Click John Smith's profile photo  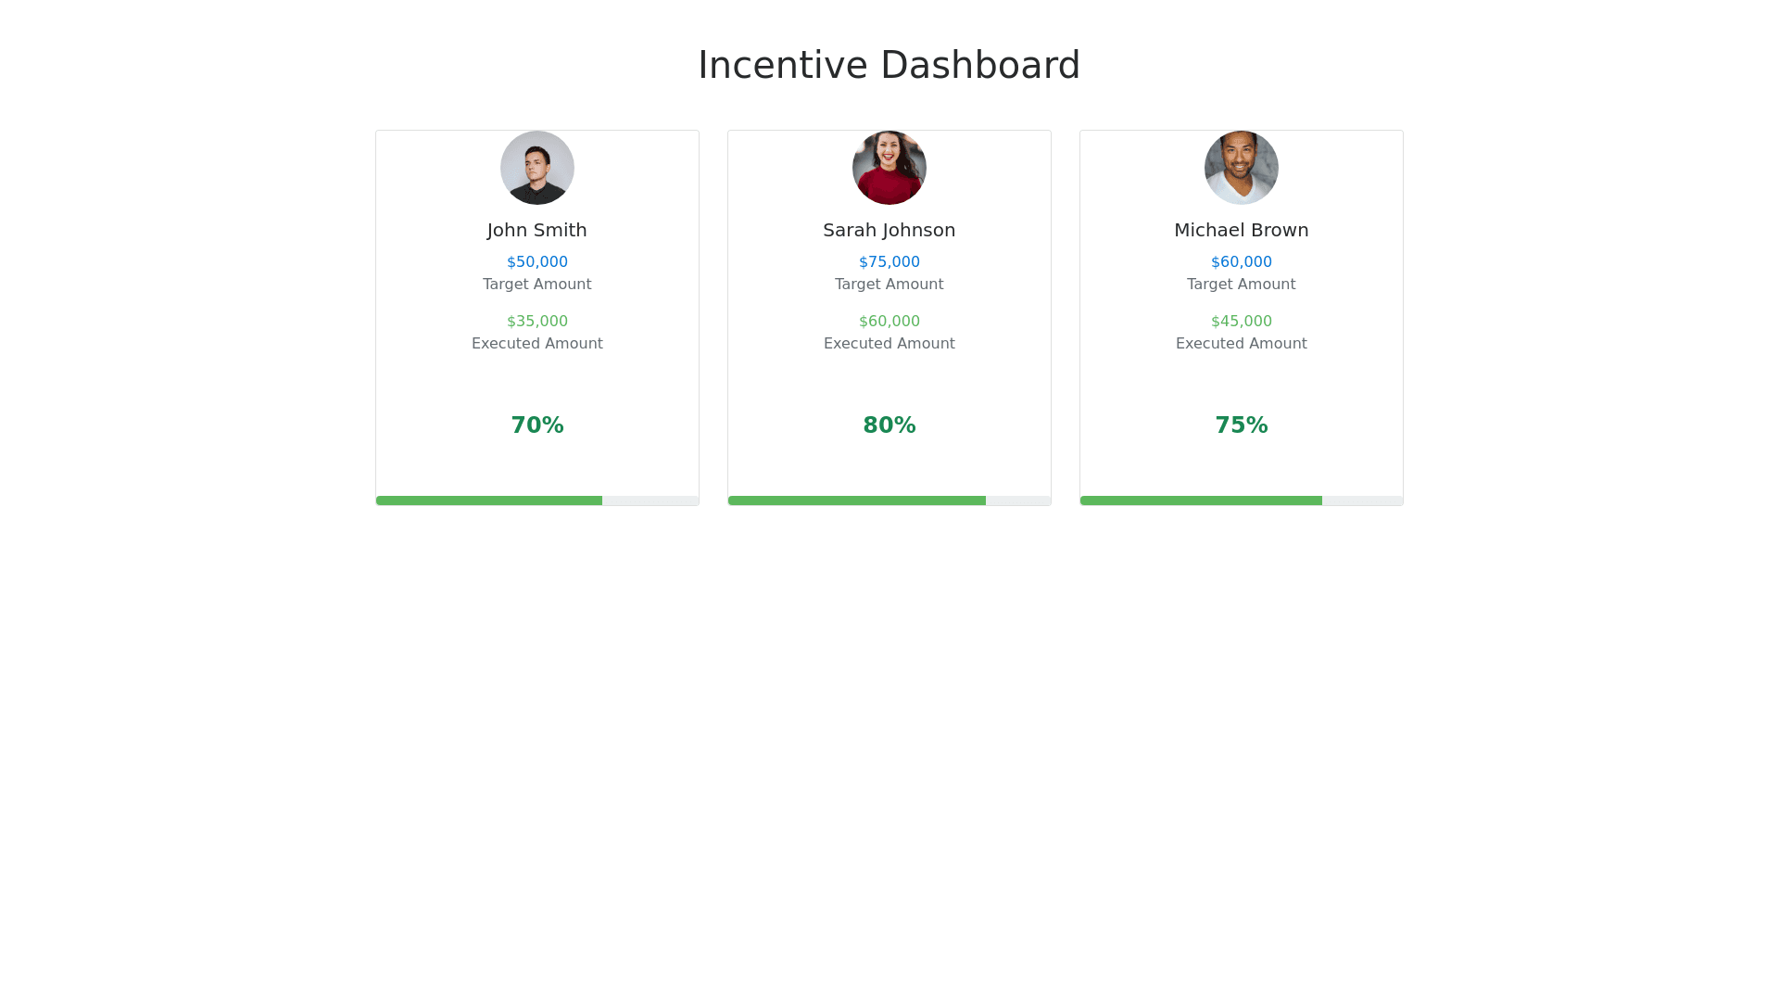pos(537,168)
